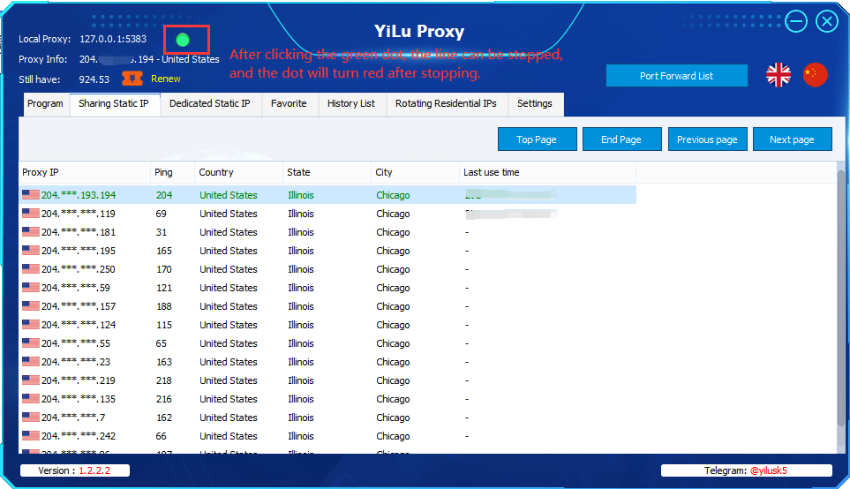Click ping value 31
Screen dimensions: 850x489
162,232
